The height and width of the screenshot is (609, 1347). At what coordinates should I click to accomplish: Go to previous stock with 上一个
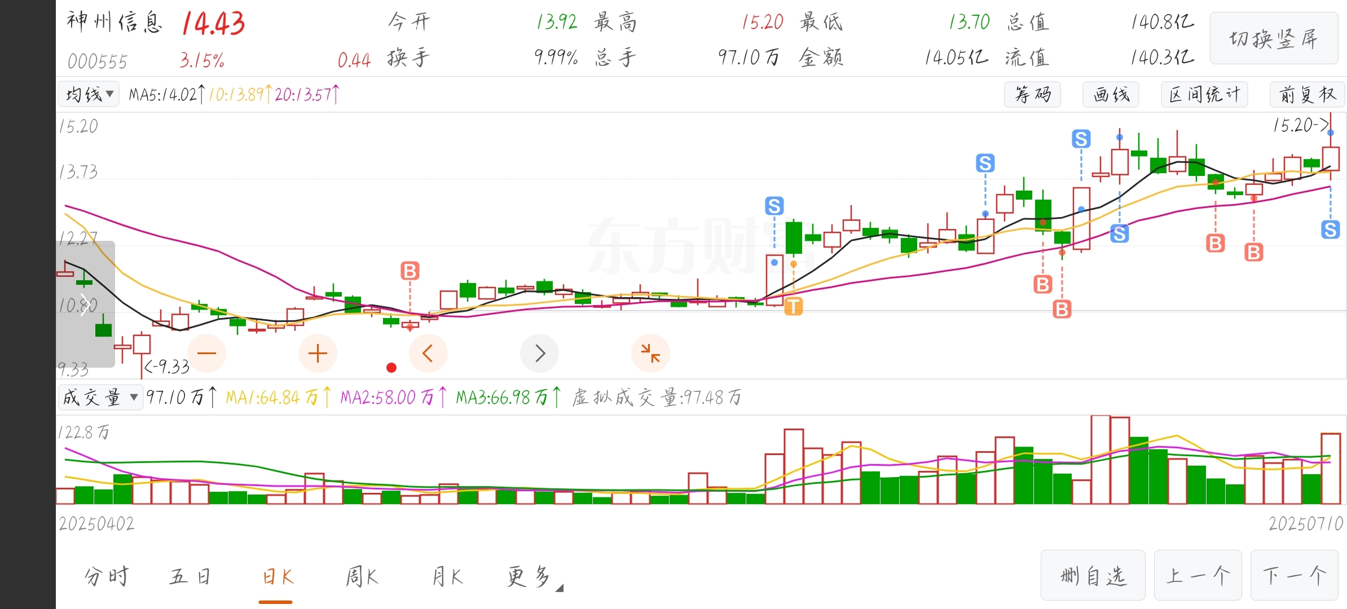coord(1198,576)
